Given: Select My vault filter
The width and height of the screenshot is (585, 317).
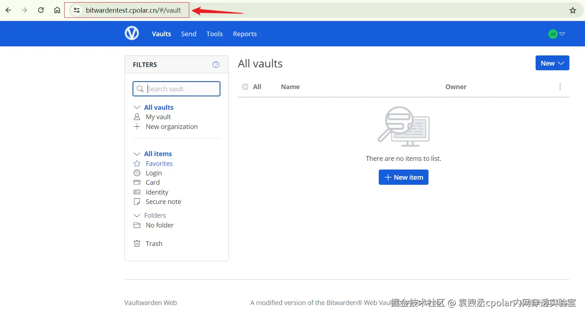Looking at the screenshot, I should tap(158, 117).
